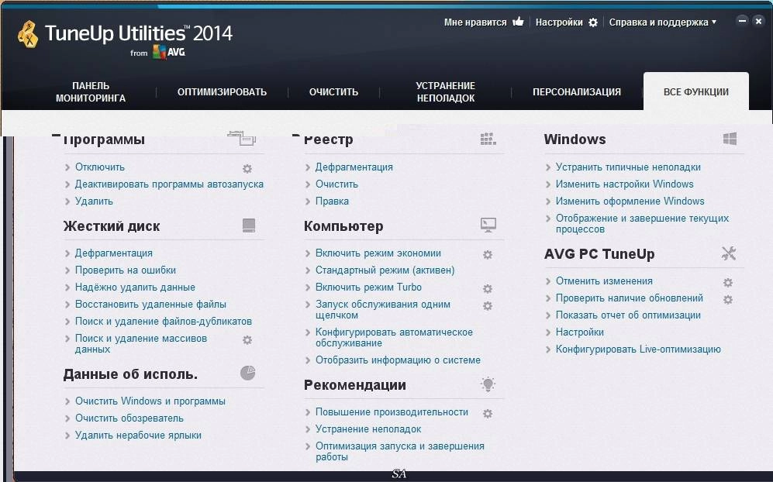Open Устранение неполадок under Рекомендации
The height and width of the screenshot is (482, 773).
[368, 429]
